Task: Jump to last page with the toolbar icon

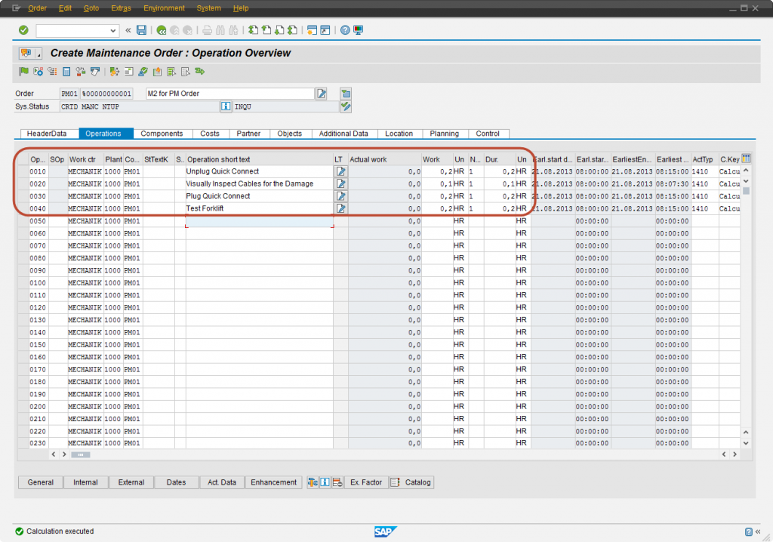Action: 293,30
